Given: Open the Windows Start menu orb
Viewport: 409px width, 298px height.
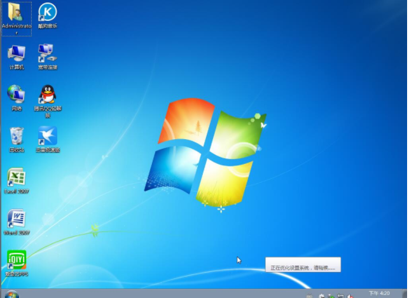Looking at the screenshot, I should 11,294.
